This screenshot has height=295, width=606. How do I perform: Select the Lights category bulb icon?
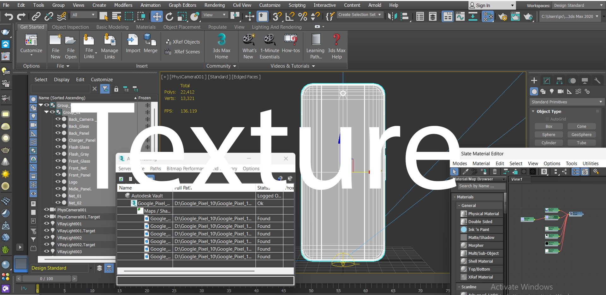coord(552,91)
